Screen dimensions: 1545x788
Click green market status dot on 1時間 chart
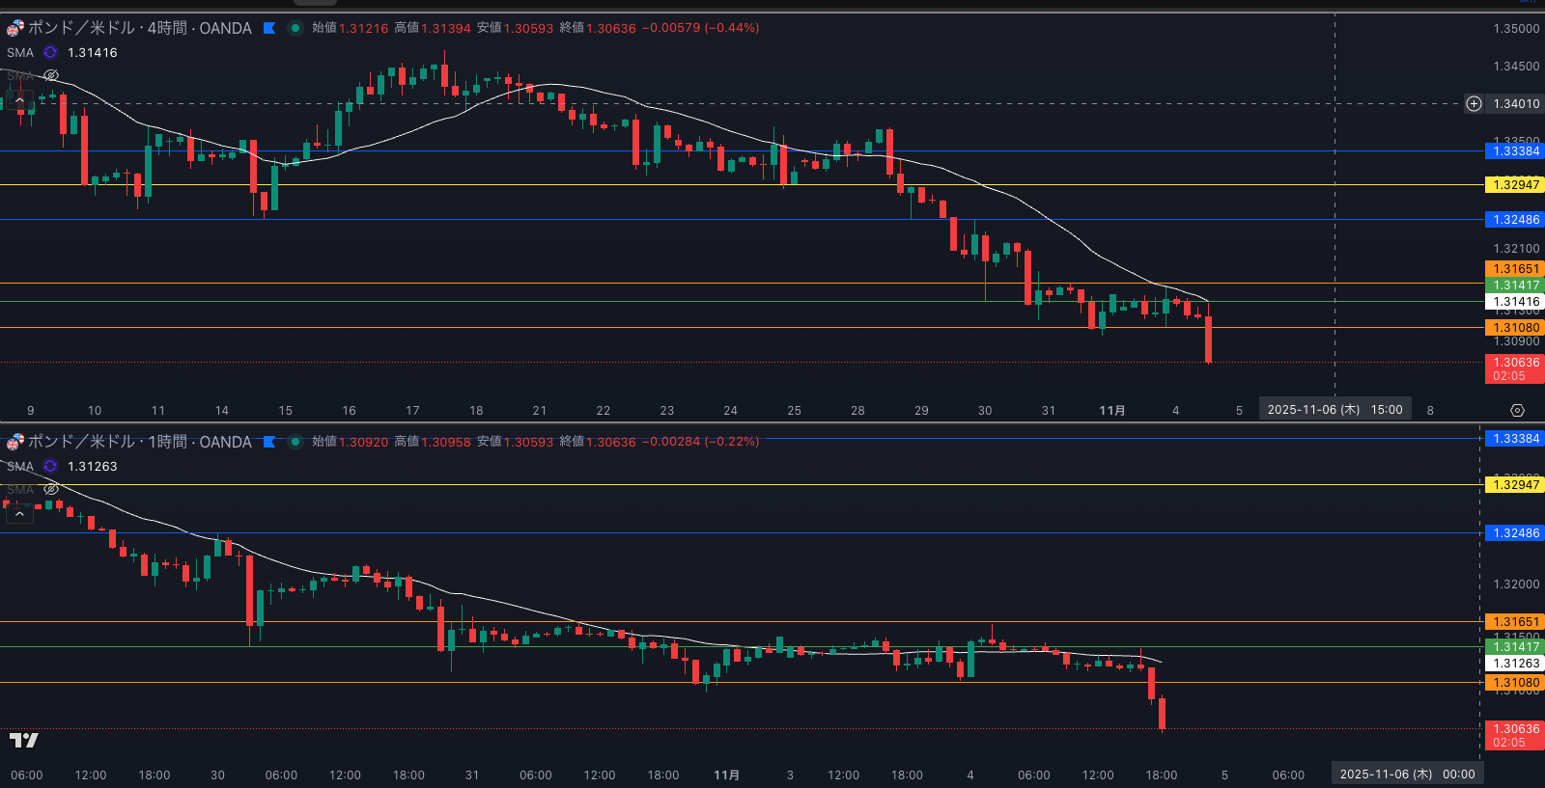(x=295, y=442)
